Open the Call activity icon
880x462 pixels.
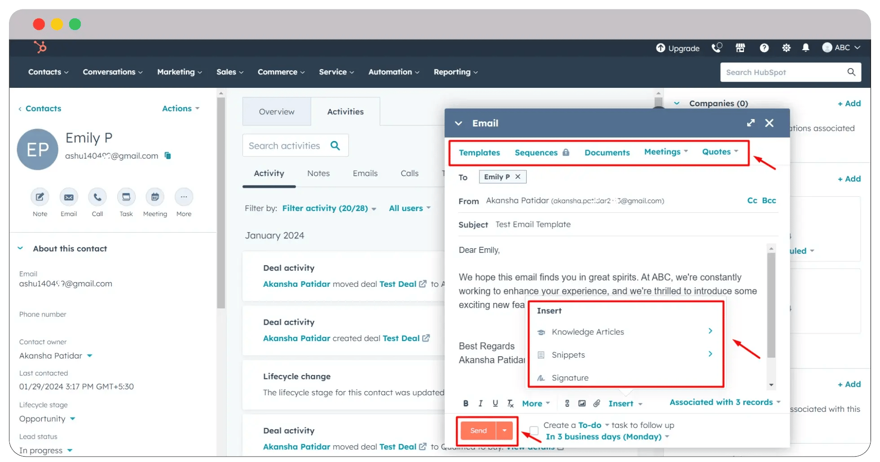(x=97, y=197)
